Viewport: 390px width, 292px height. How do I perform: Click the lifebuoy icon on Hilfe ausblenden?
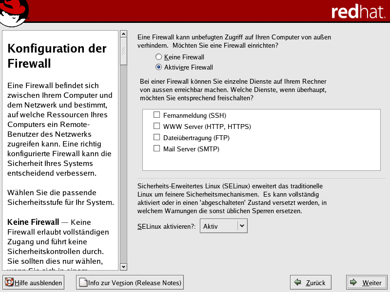coord(9,282)
